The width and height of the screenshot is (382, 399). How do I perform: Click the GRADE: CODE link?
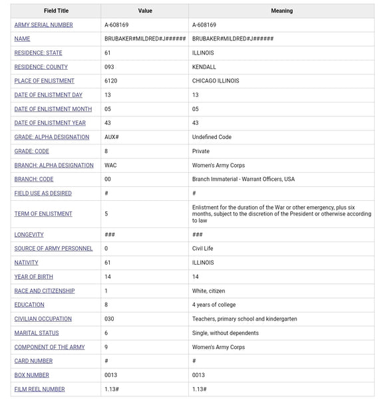pyautogui.click(x=31, y=151)
